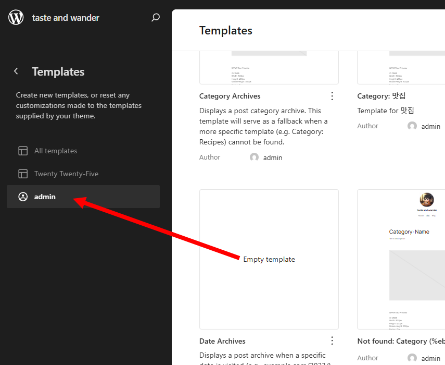445x365 pixels.
Task: Open the Date Archives template title
Action: 222,341
